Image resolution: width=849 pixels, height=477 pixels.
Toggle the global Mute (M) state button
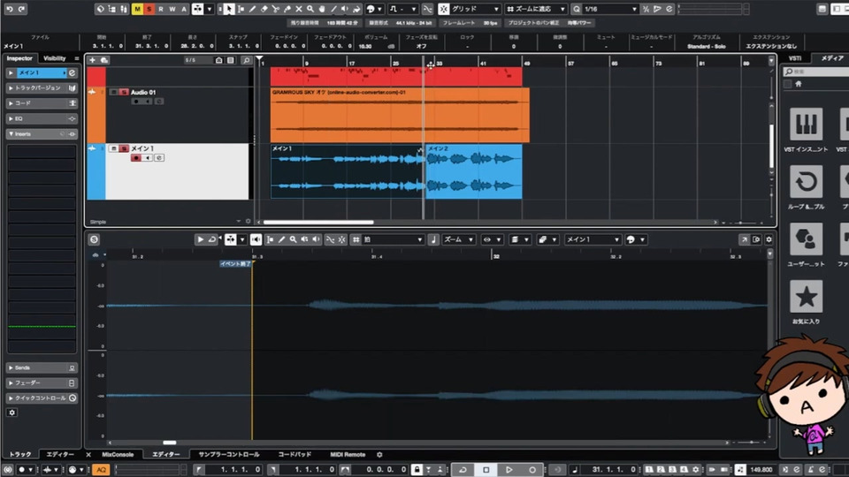(137, 9)
